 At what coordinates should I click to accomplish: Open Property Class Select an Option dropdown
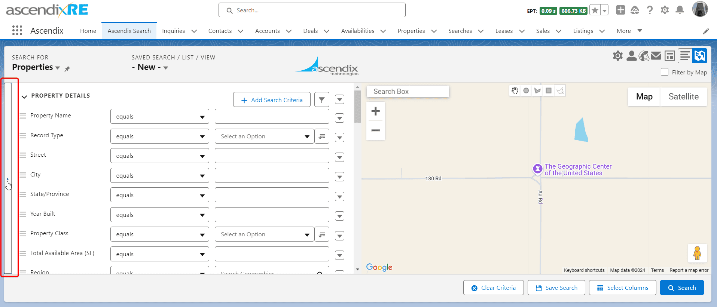click(264, 234)
